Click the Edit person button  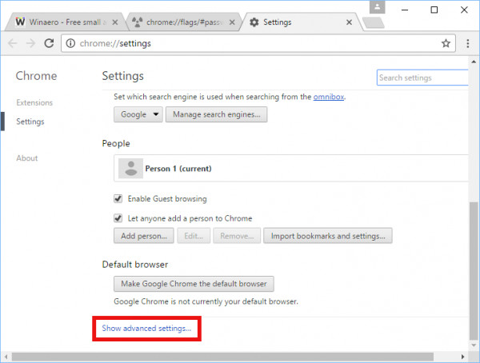(194, 236)
